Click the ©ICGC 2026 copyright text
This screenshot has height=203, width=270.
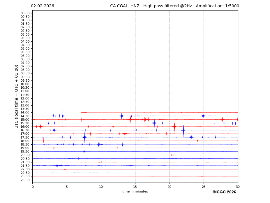[224, 192]
